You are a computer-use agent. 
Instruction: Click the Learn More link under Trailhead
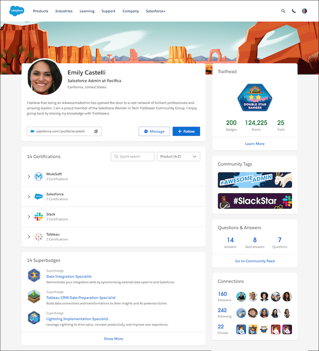coord(255,144)
